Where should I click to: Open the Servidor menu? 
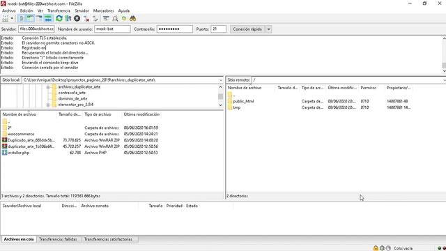(82, 11)
